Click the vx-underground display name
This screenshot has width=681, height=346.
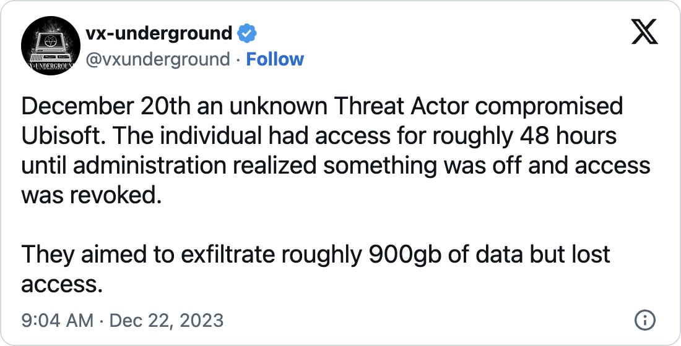coord(157,33)
